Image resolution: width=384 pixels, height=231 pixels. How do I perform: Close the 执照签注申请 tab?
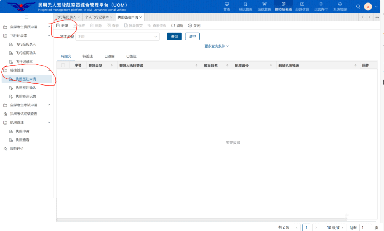(140, 17)
